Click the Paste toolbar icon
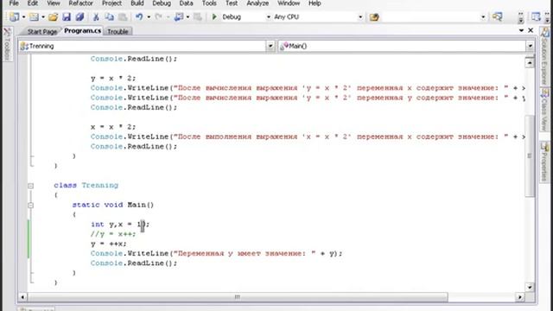Image resolution: width=553 pixels, height=311 pixels. tap(123, 16)
